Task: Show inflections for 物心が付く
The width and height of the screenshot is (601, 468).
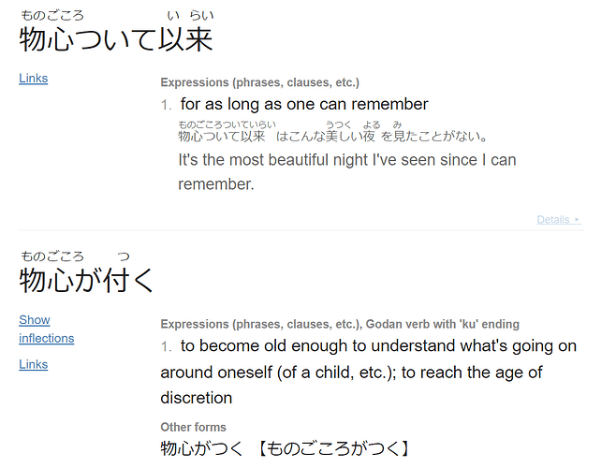Action: click(47, 329)
